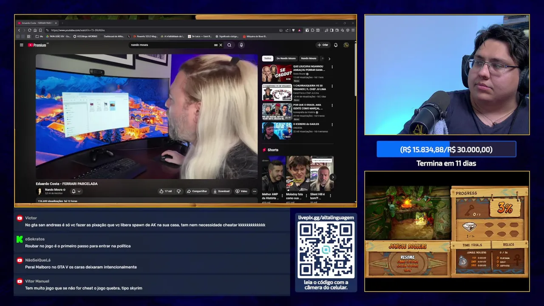
Task: Go to YouTube Premium home logo
Action: pos(37,45)
